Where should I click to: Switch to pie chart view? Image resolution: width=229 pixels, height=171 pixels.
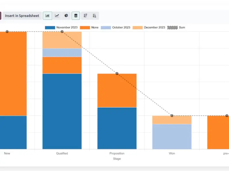pyautogui.click(x=66, y=16)
